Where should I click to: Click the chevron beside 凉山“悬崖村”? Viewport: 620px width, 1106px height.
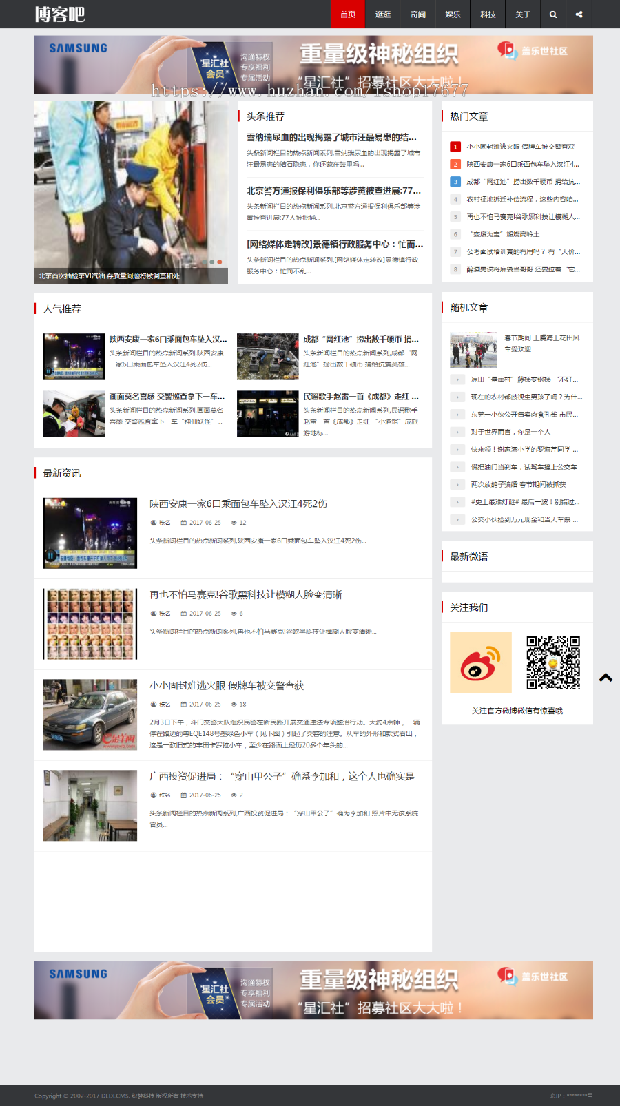458,379
